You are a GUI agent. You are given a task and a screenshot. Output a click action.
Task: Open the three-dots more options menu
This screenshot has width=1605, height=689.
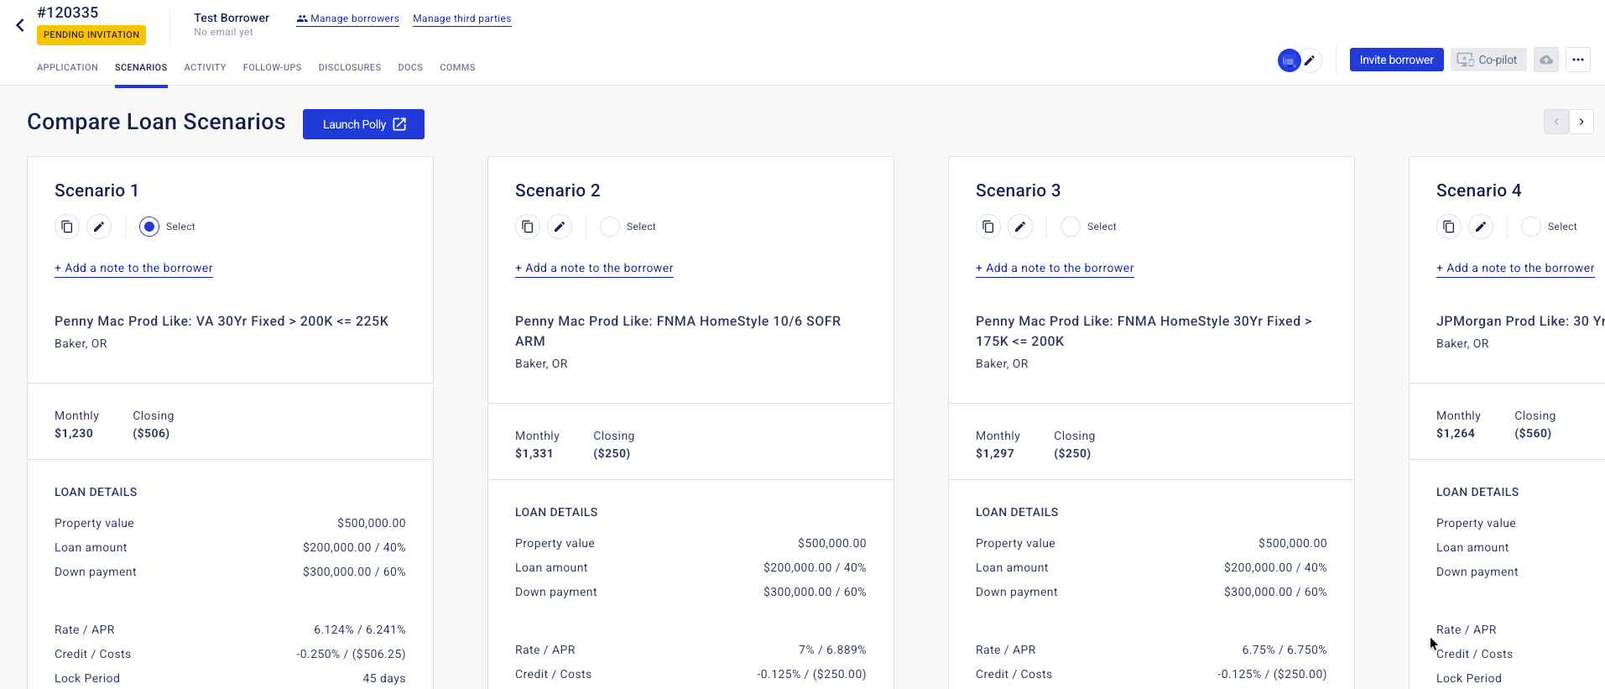(x=1577, y=60)
